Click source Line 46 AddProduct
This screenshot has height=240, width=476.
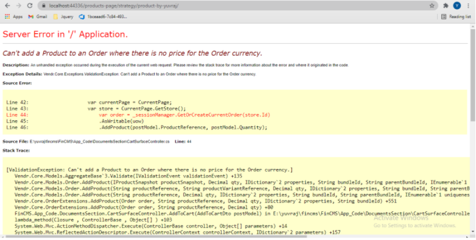137,128
